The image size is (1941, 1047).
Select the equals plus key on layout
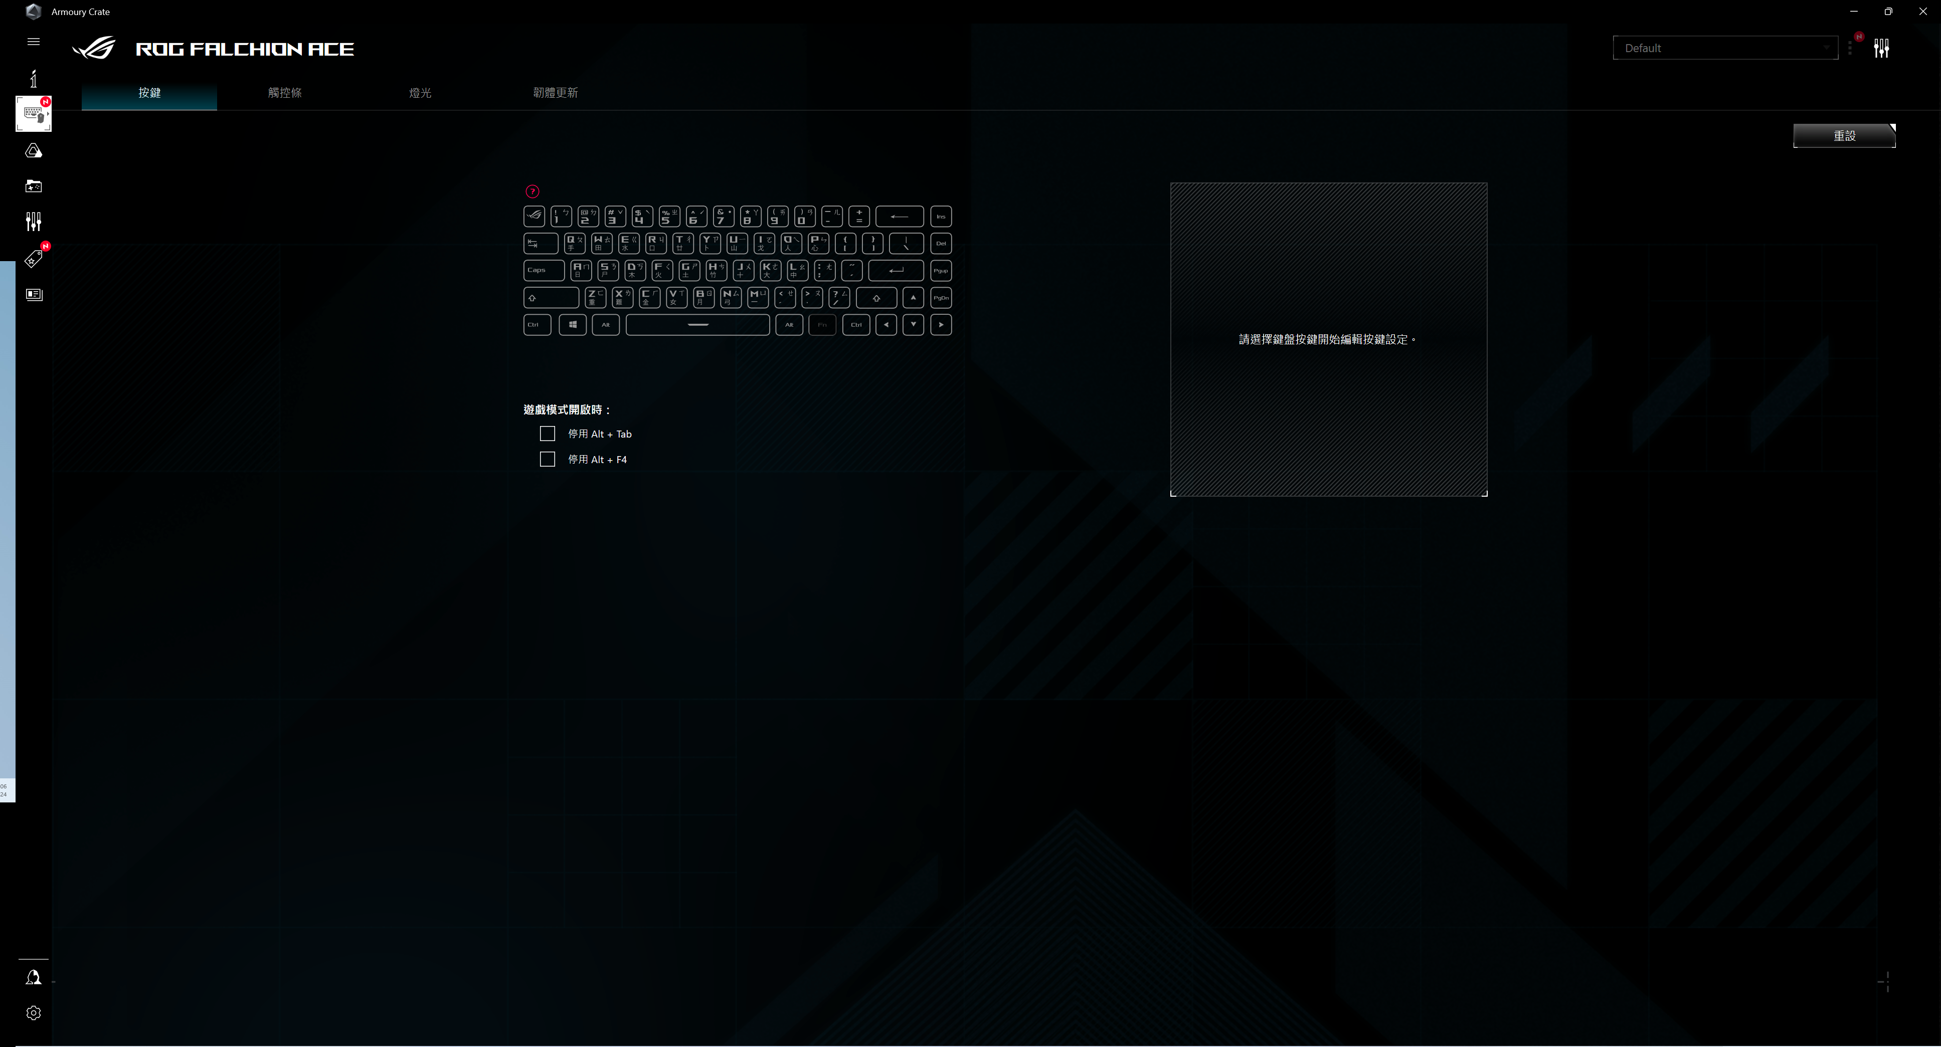tap(859, 216)
